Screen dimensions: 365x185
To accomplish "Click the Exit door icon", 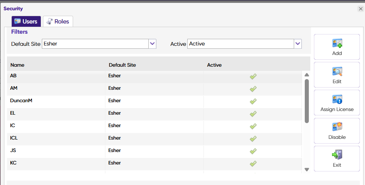I will tap(337, 155).
